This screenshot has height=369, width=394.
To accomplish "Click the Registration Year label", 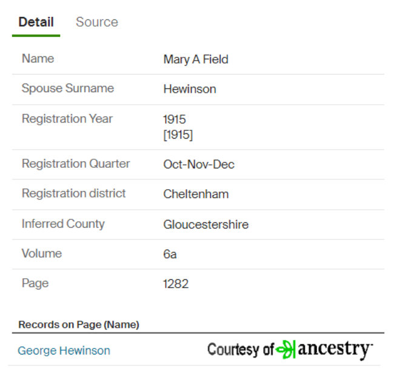I will tap(67, 119).
